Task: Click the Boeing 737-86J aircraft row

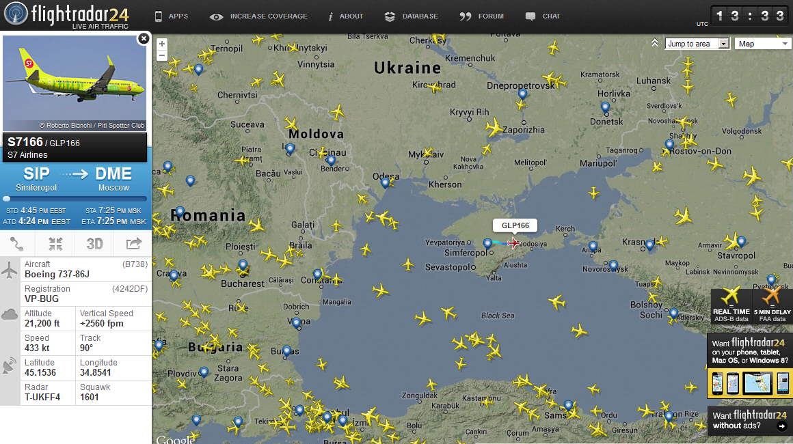Action: [x=86, y=269]
